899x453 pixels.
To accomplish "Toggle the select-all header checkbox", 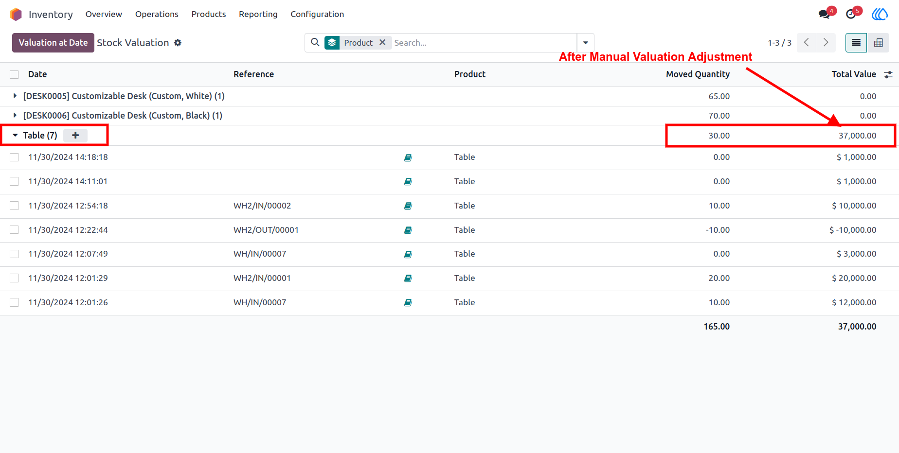I will tap(14, 74).
